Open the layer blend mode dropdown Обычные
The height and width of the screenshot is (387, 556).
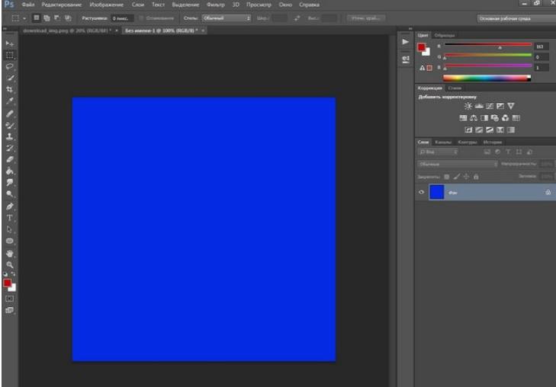pos(458,164)
